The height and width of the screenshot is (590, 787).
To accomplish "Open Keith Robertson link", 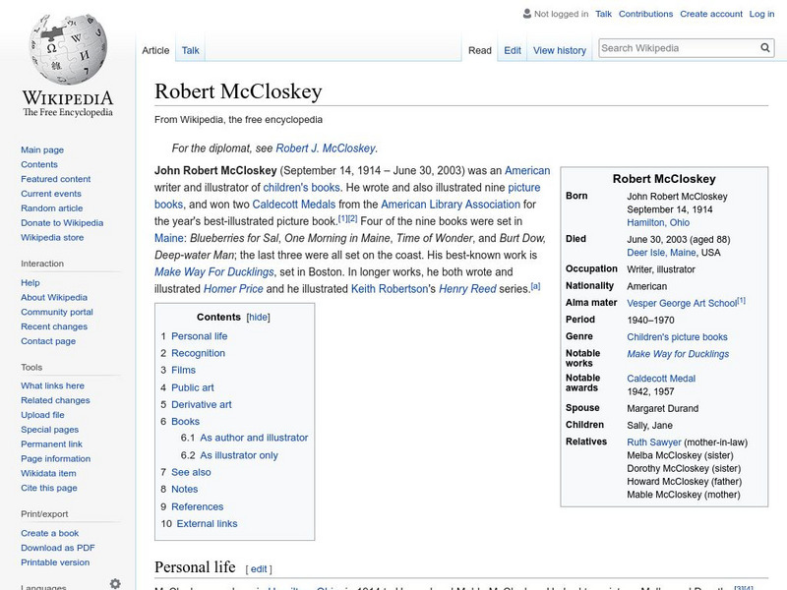I will click(390, 289).
